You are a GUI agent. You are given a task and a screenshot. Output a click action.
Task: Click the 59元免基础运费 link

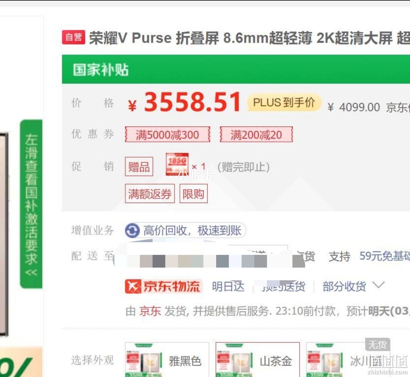click(x=384, y=256)
